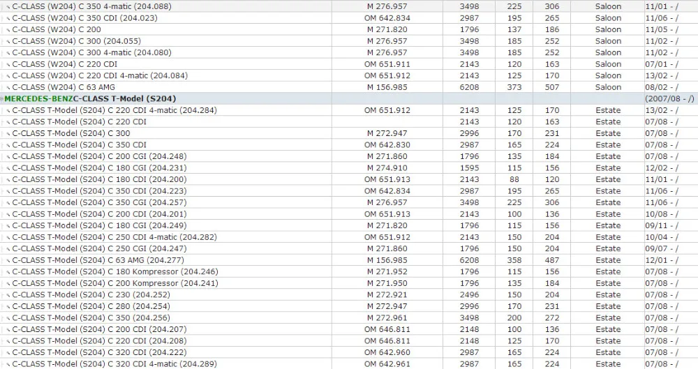Select C-CLASS (W204) C 350 CDI (204.023) row
The width and height of the screenshot is (698, 369).
(349, 18)
